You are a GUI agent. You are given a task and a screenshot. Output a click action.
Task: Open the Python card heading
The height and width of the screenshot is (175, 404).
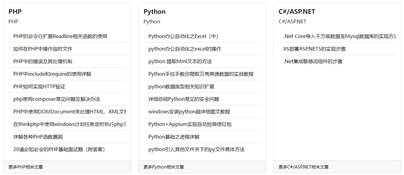(x=154, y=12)
